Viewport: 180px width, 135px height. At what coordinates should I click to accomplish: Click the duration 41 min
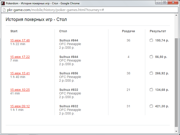coord(15,94)
